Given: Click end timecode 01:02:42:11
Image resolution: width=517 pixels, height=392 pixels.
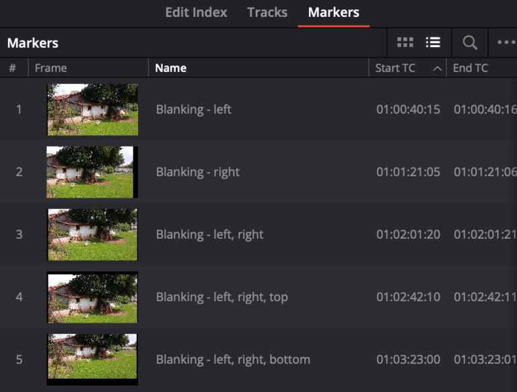Looking at the screenshot, I should (485, 297).
